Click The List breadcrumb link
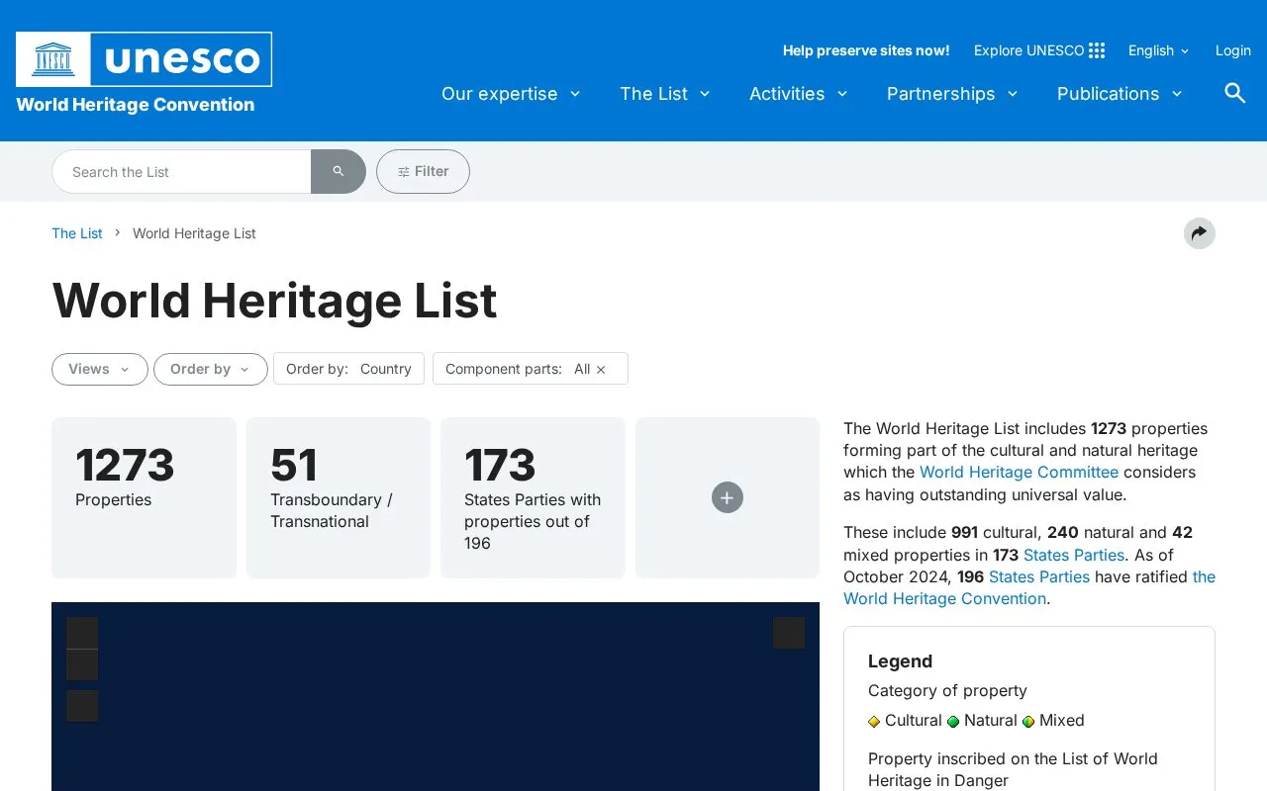This screenshot has height=791, width=1267. (x=77, y=233)
